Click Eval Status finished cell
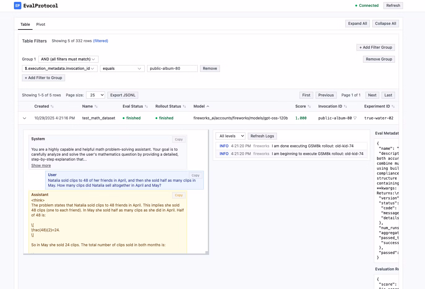The image size is (425, 289). click(132, 118)
